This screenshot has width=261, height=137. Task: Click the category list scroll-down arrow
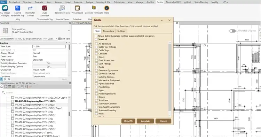[x=170, y=115]
